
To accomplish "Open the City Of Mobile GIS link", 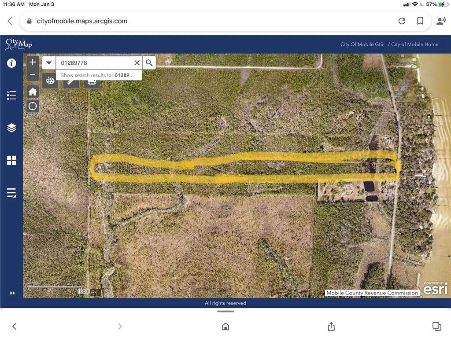I will pyautogui.click(x=362, y=44).
